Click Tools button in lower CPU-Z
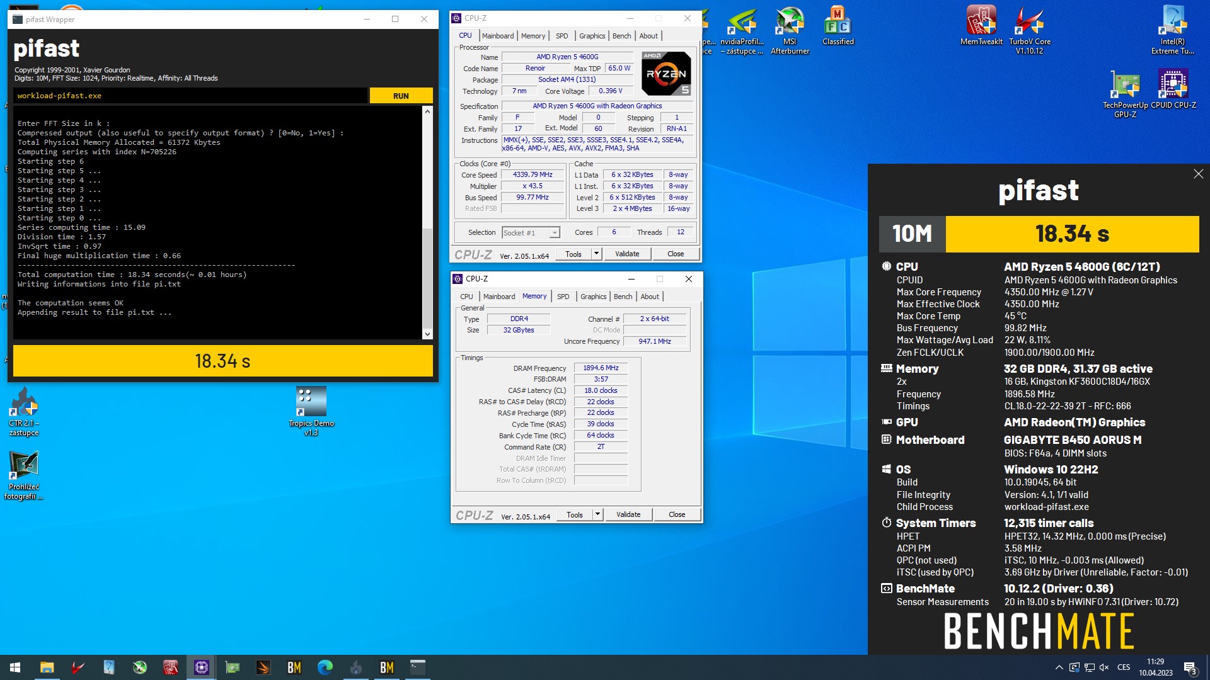 pos(575,514)
